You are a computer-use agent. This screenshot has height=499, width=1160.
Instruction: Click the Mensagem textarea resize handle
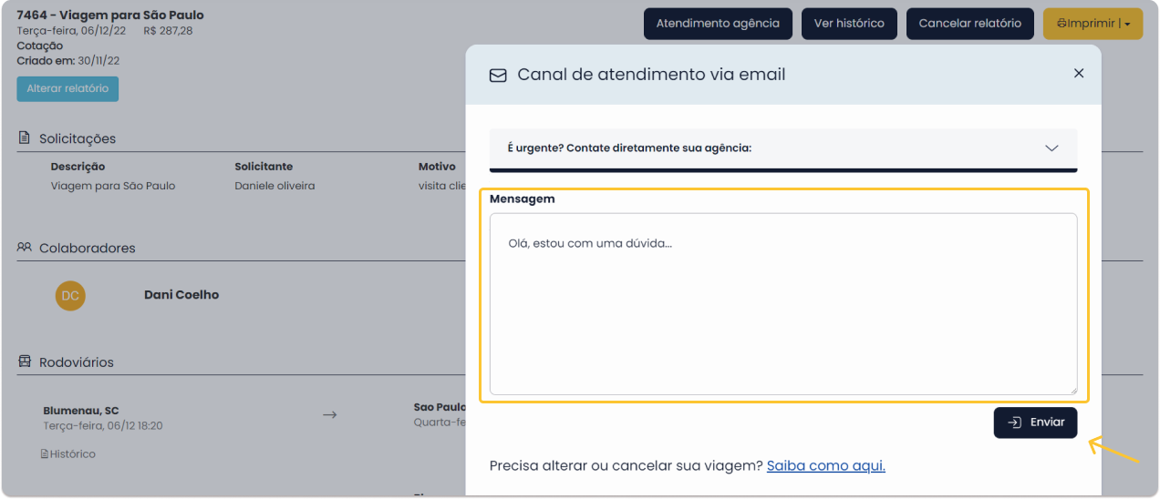coord(1072,389)
